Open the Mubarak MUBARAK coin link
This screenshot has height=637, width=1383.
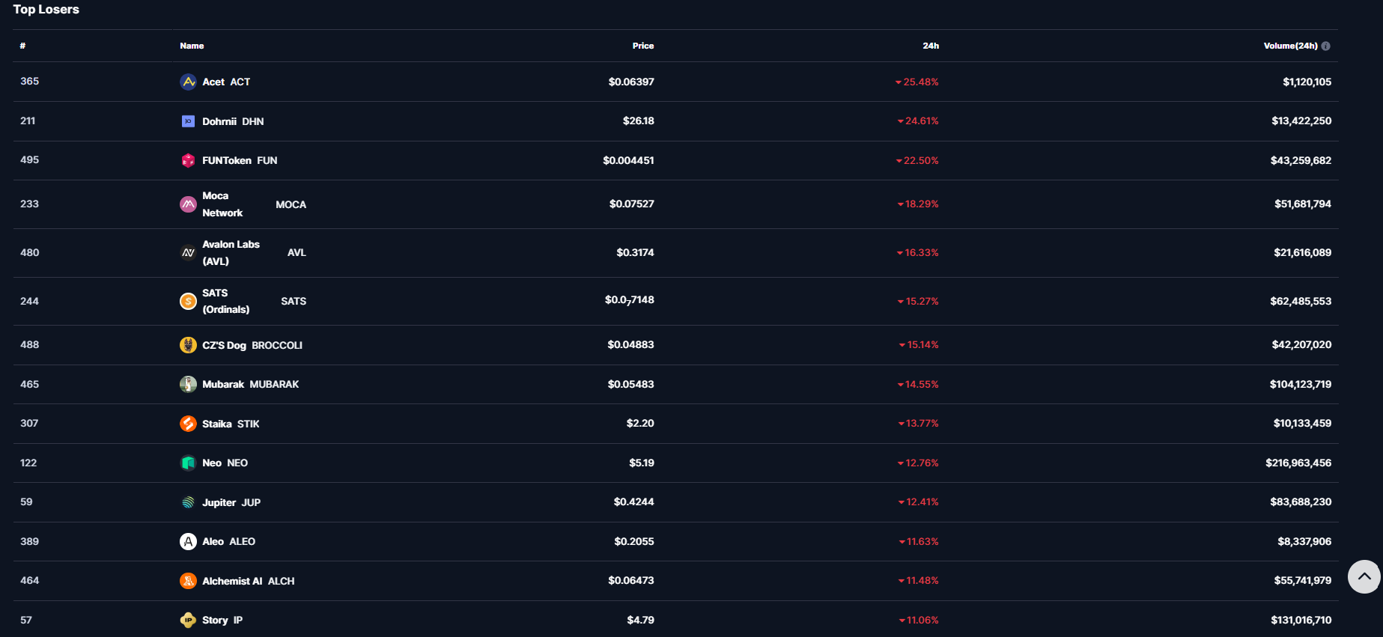pos(250,384)
